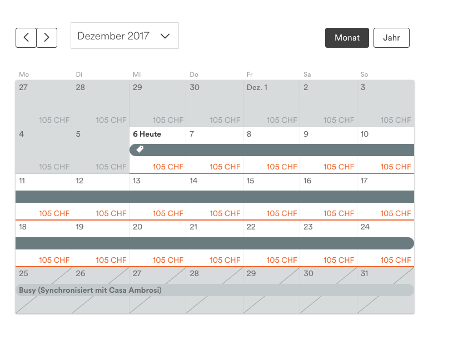Navigate to the previous month with left arrow
The image size is (468, 345).
[x=26, y=37]
